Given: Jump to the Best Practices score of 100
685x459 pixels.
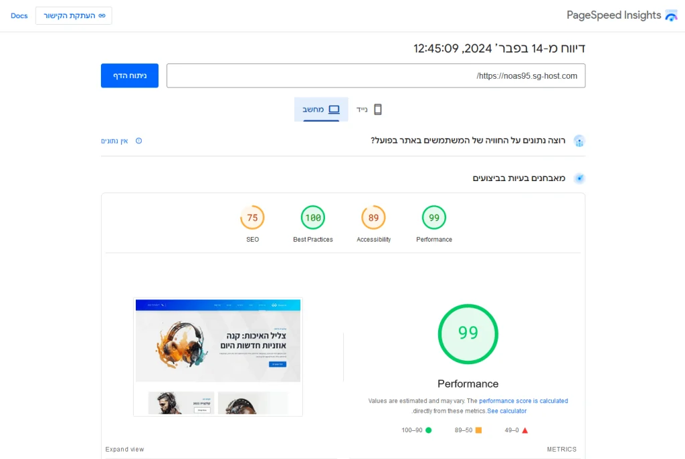Looking at the screenshot, I should pyautogui.click(x=313, y=217).
